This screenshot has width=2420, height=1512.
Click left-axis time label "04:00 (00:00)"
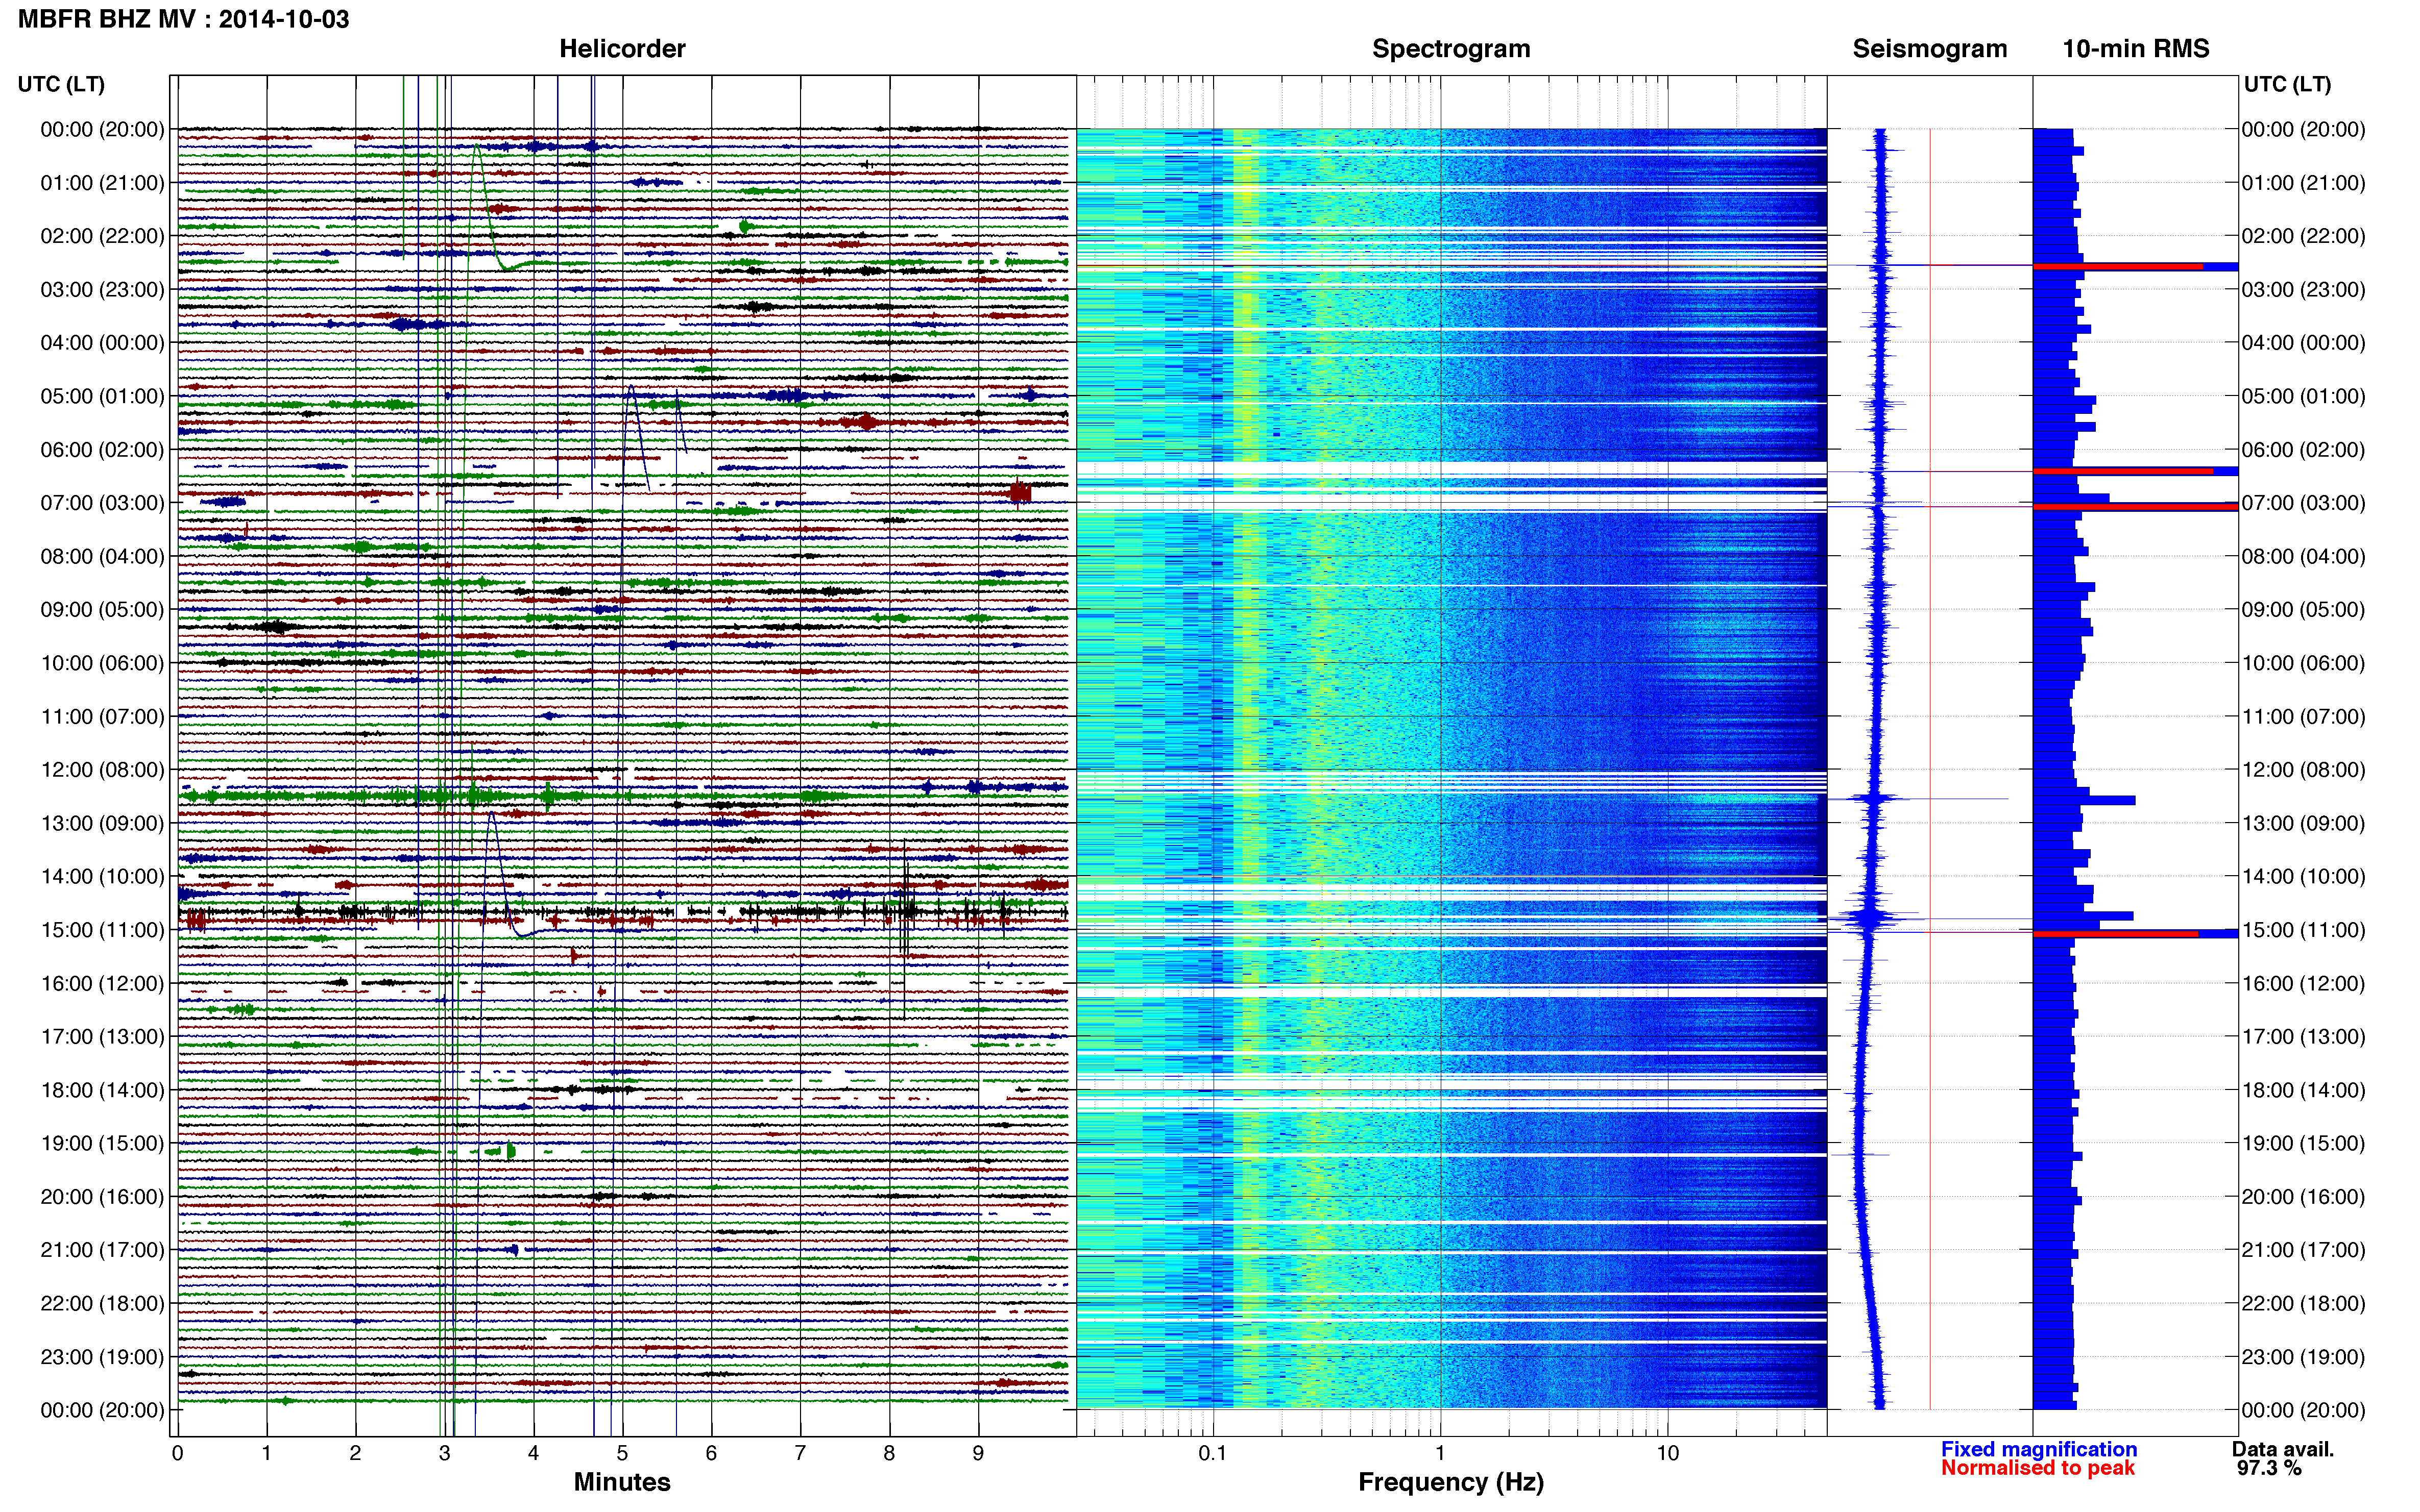(x=102, y=343)
